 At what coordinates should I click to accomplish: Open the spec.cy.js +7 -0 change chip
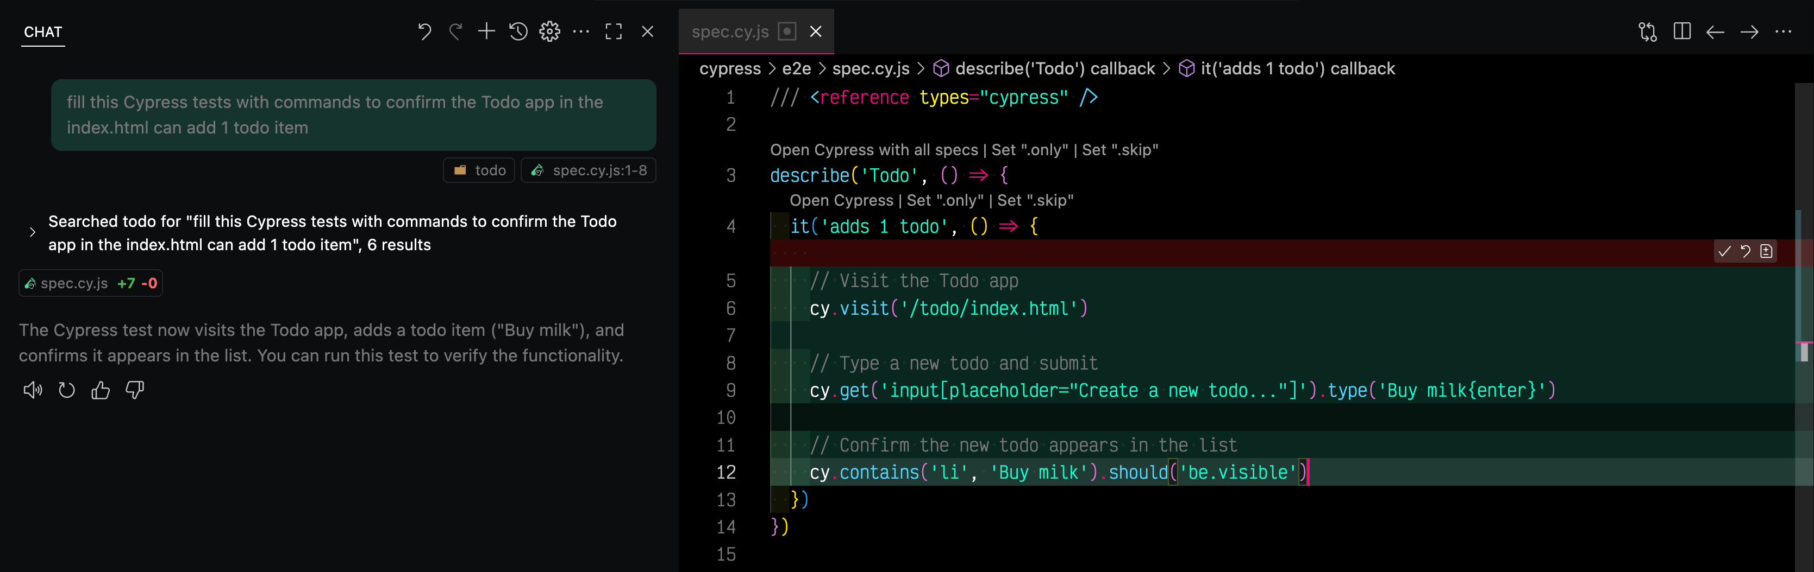(91, 283)
